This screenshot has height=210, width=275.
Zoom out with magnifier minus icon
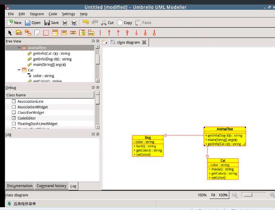pos(235,195)
